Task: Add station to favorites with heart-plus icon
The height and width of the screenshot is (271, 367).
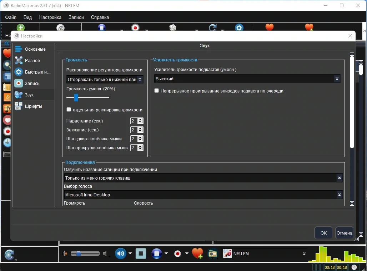Action: point(197,254)
